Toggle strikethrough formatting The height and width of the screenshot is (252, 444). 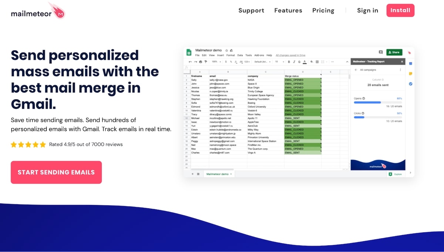point(299,62)
